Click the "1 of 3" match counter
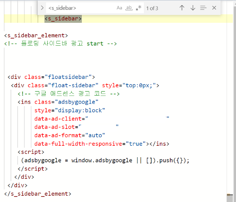This screenshot has width=236, height=202. point(152,8)
